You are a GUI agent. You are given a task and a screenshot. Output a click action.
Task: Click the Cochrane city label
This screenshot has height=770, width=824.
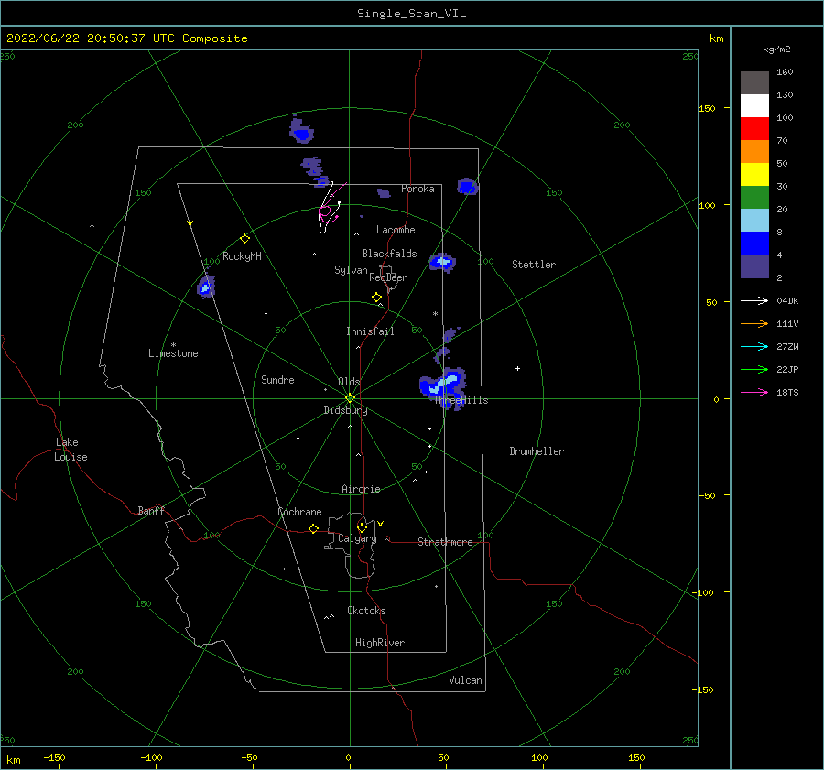(299, 512)
